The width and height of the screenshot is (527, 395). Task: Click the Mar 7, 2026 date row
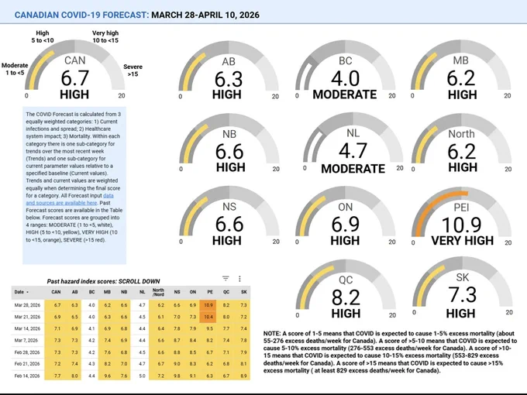click(131, 341)
